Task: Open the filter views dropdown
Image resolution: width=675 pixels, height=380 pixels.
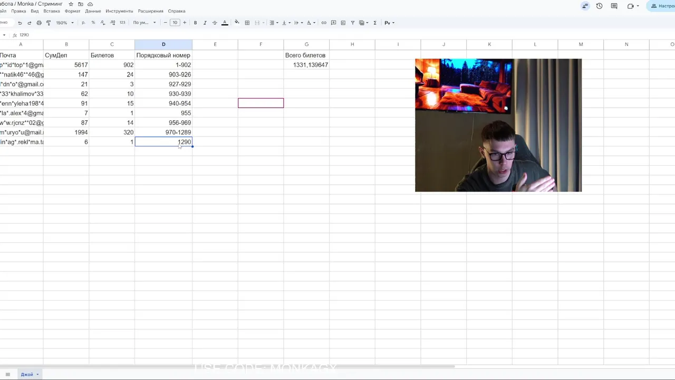Action: 363,23
